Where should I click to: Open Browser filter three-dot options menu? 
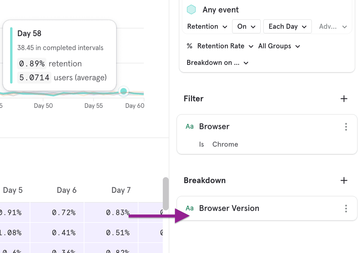346,127
